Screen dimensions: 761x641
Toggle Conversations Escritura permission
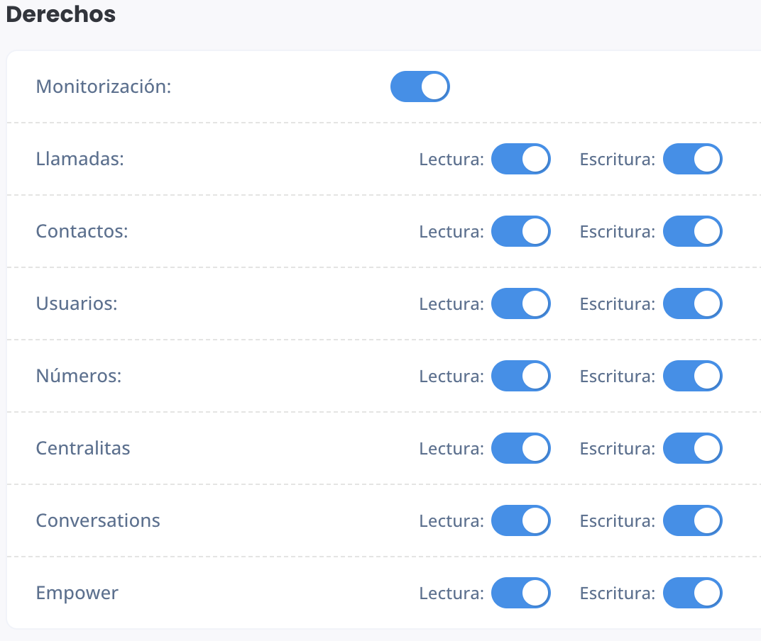693,520
